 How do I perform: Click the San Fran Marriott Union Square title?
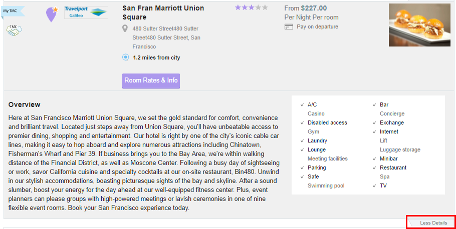point(163,12)
